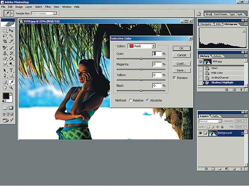Select the Brush tool
The image size is (249, 186).
tap(11, 48)
